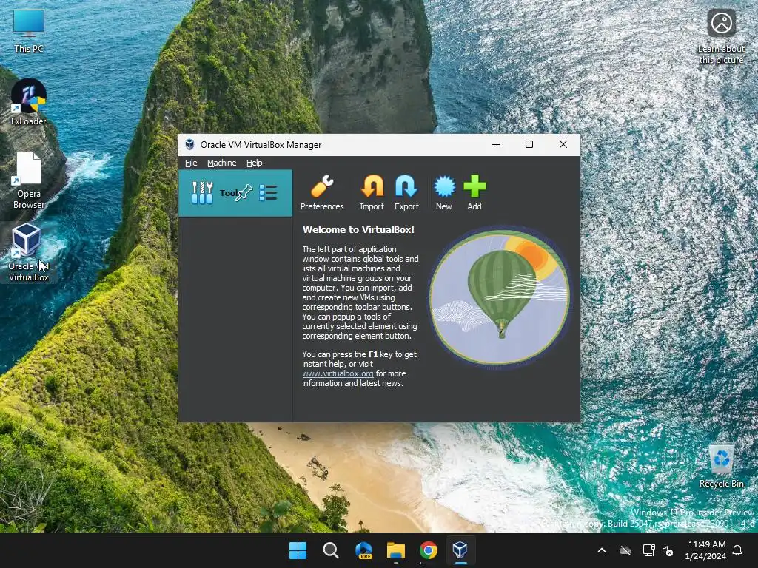The image size is (758, 568).
Task: Click the VirtualBox taskbar icon
Action: click(x=460, y=550)
